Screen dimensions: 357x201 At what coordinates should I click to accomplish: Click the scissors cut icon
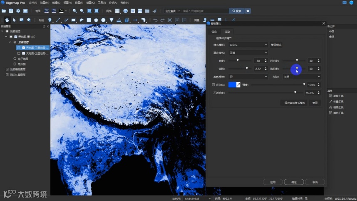(x=169, y=20)
